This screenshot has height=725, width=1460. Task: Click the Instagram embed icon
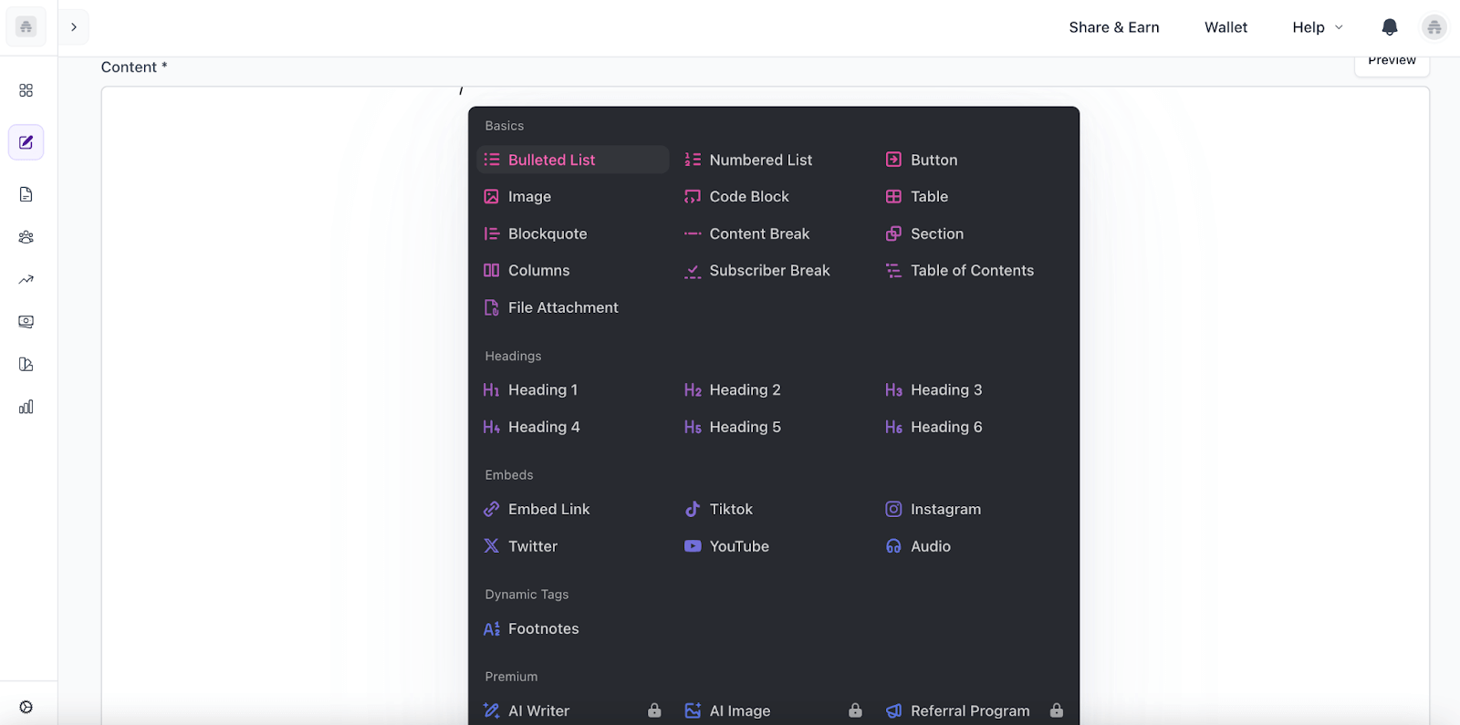pos(893,509)
